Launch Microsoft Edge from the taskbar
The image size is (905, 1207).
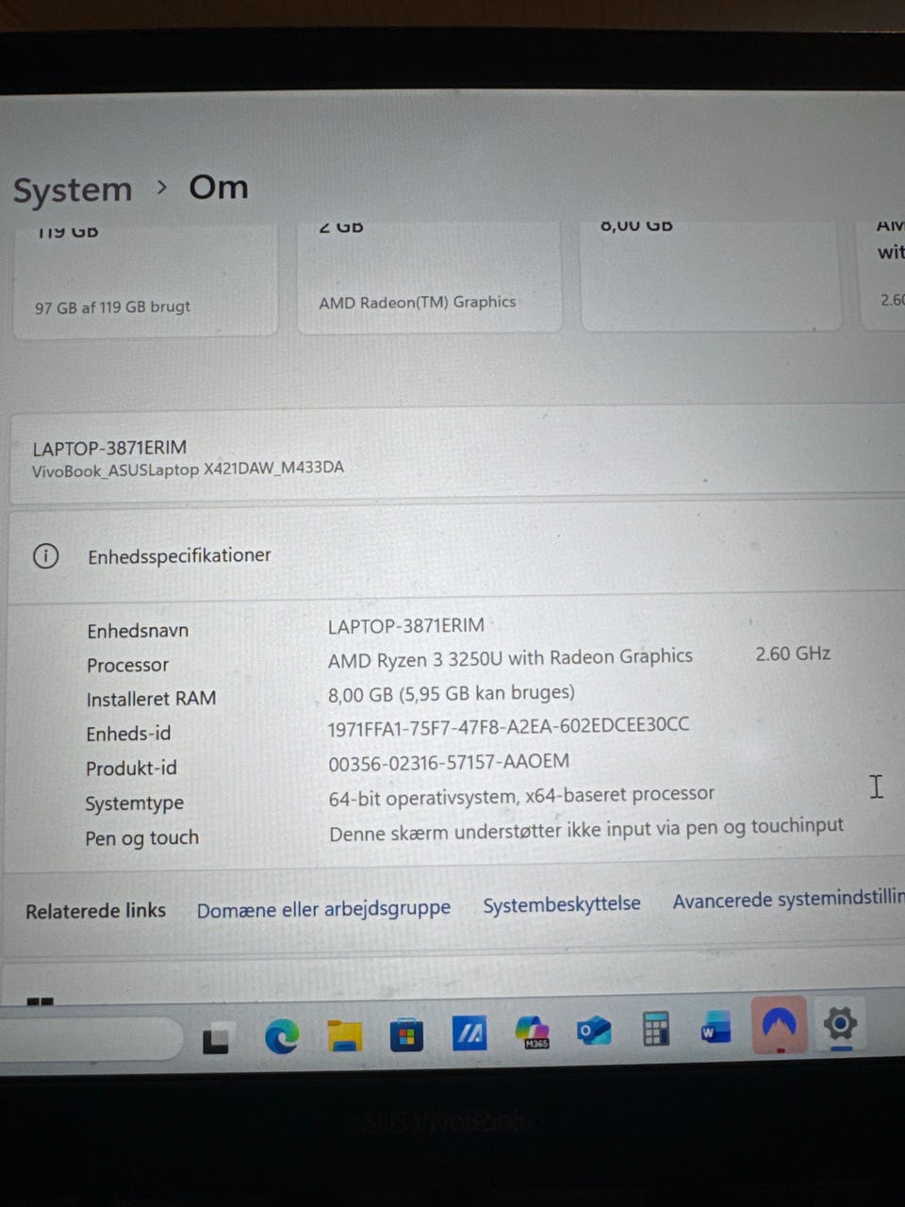[281, 1037]
